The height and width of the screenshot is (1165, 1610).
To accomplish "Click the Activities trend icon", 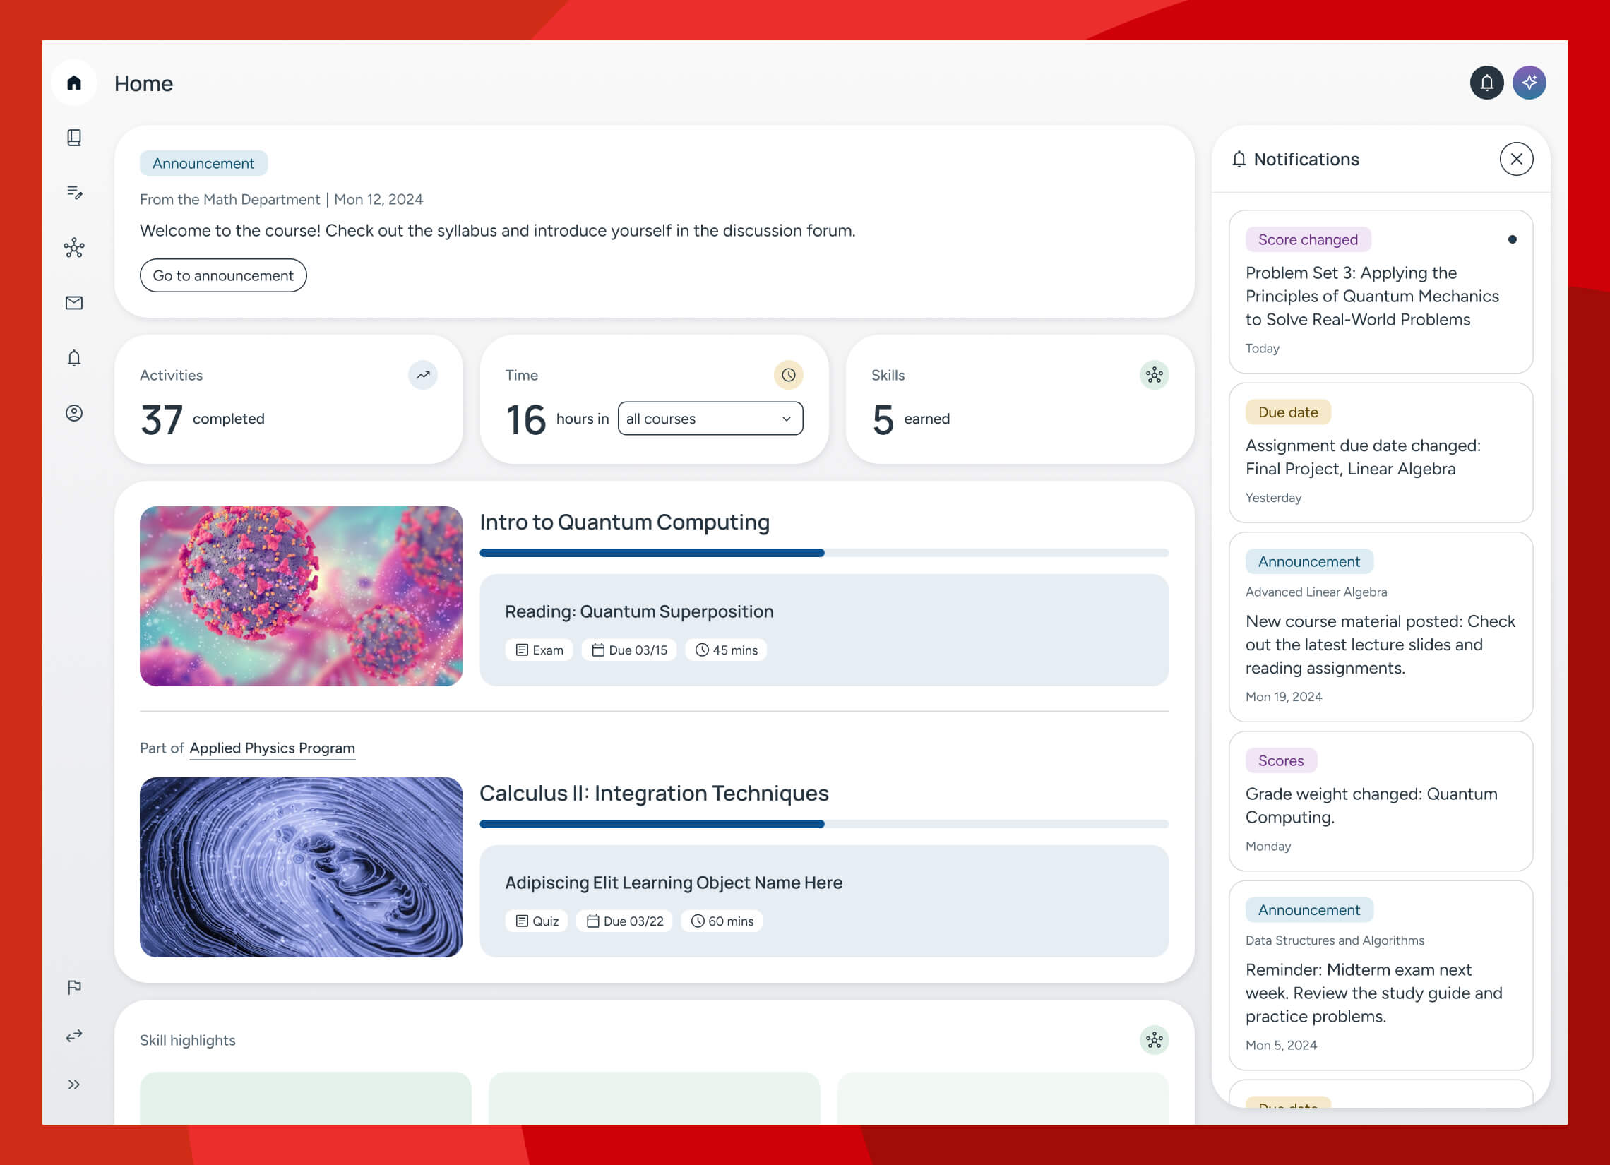I will 422,375.
